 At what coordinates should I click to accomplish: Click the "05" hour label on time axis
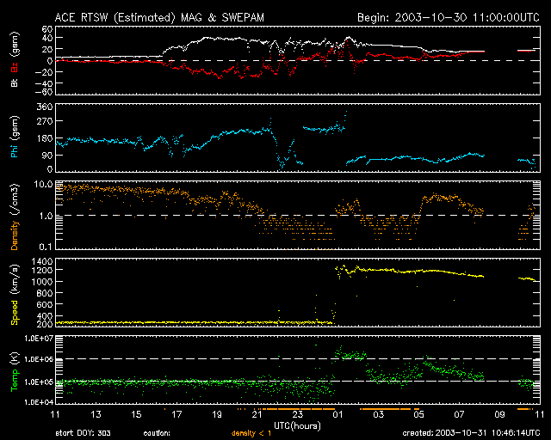coord(419,414)
